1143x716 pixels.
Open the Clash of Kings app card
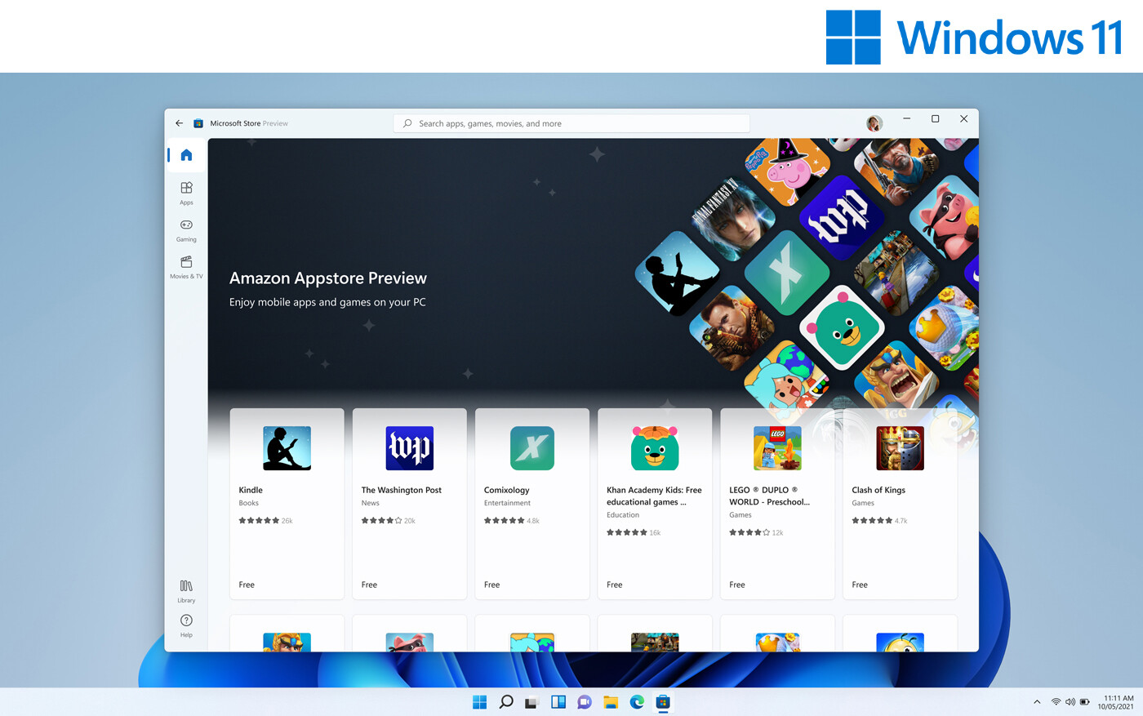tap(900, 504)
